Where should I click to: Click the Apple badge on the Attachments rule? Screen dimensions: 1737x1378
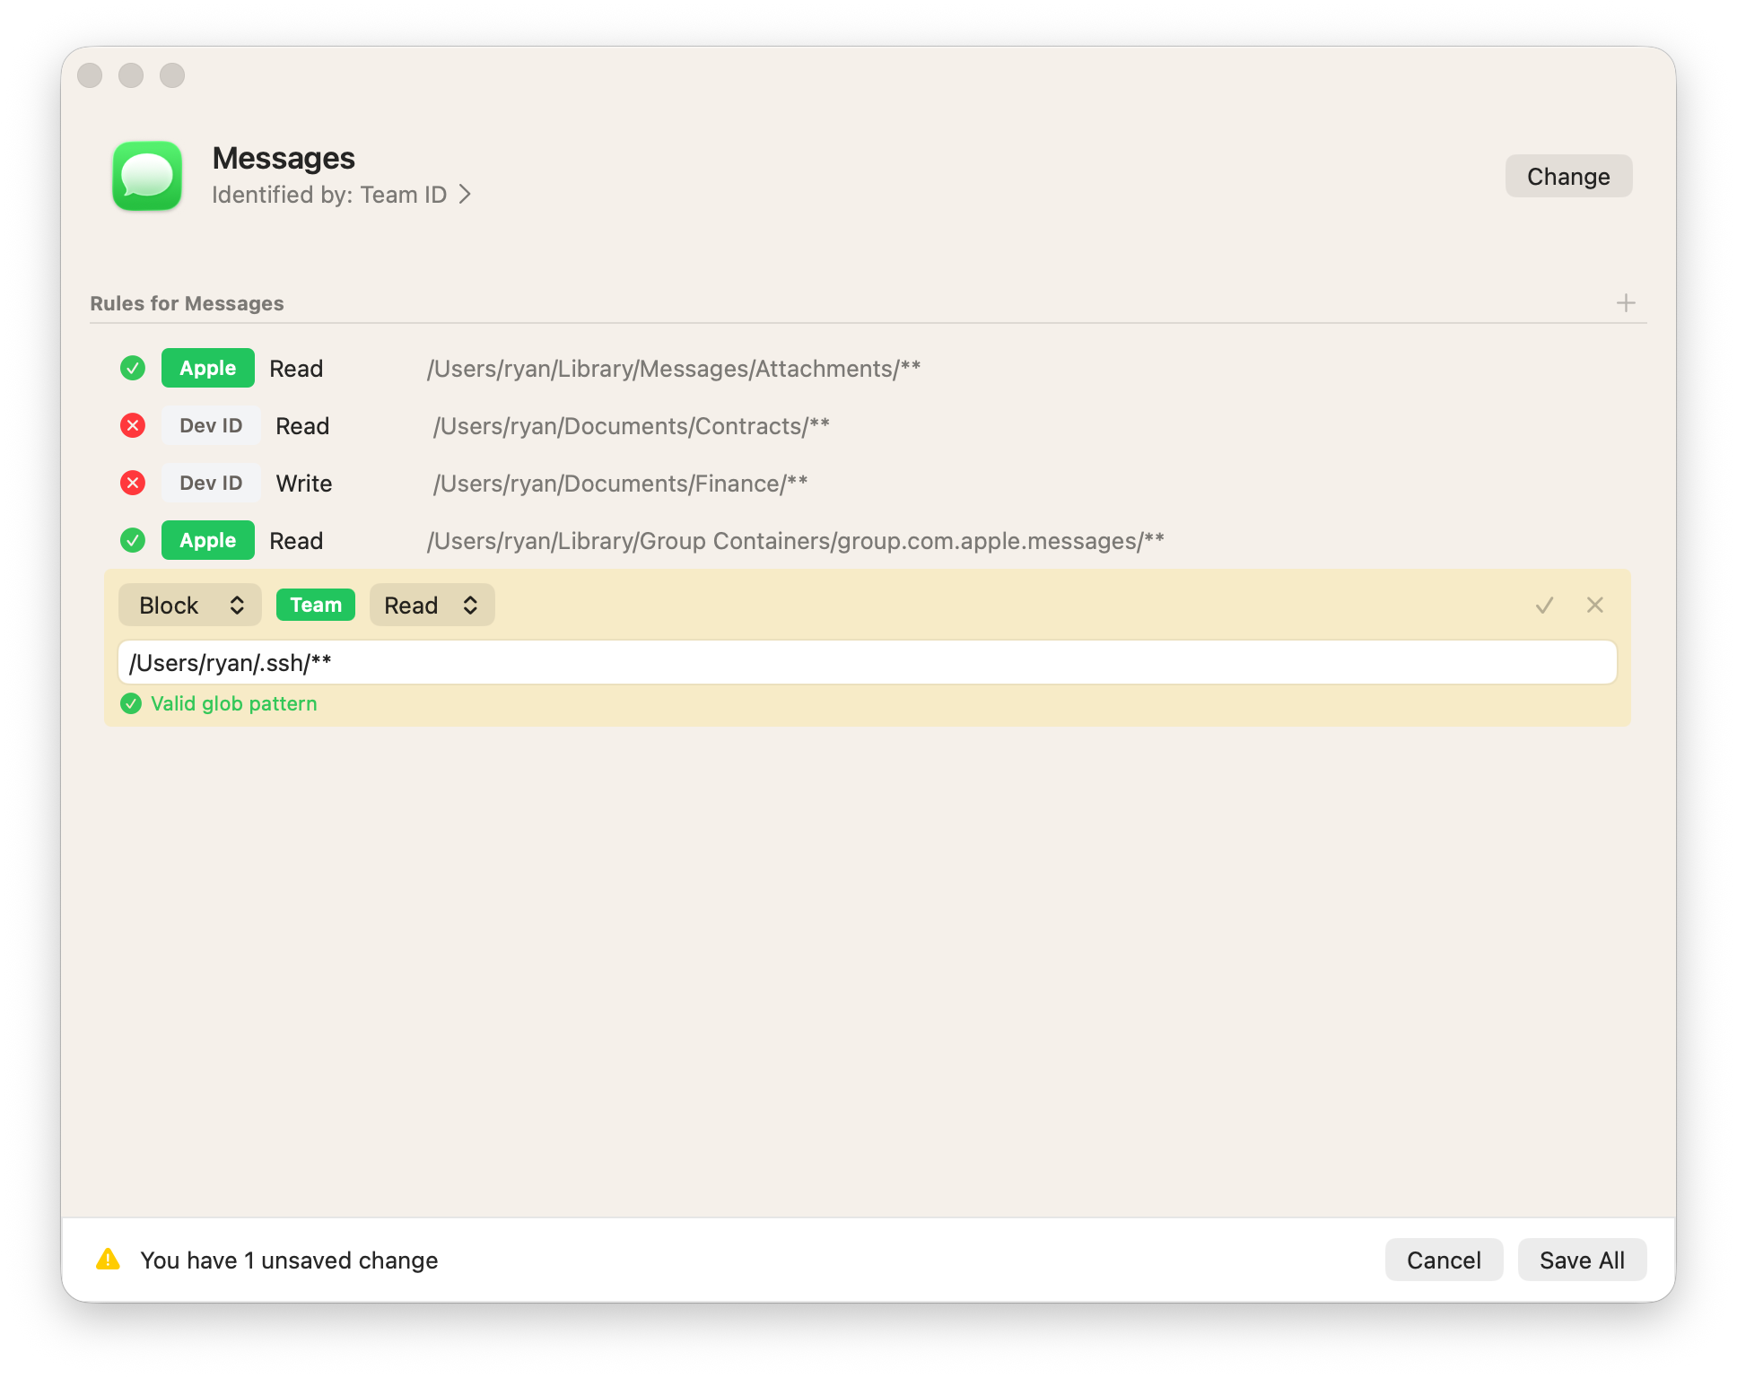coord(207,368)
